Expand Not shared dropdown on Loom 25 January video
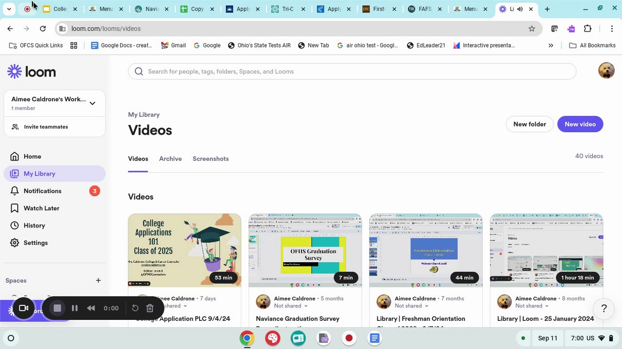Screen dimensions: 622x349 532,306
